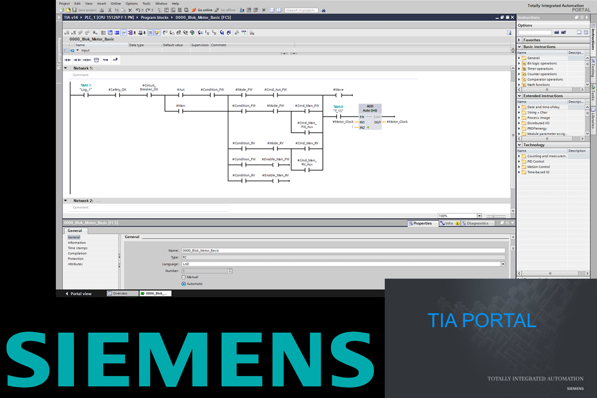Click the Search in project field
Screen dimensions: 597x398
tap(301, 11)
